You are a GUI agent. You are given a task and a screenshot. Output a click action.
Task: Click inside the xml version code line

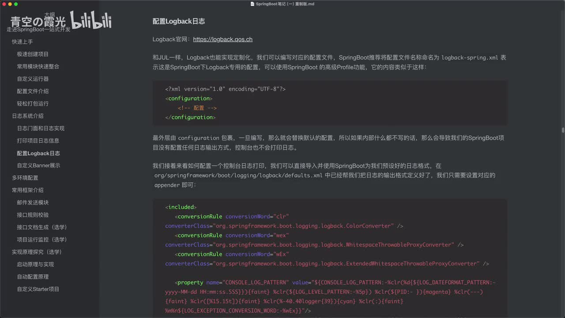(226, 89)
